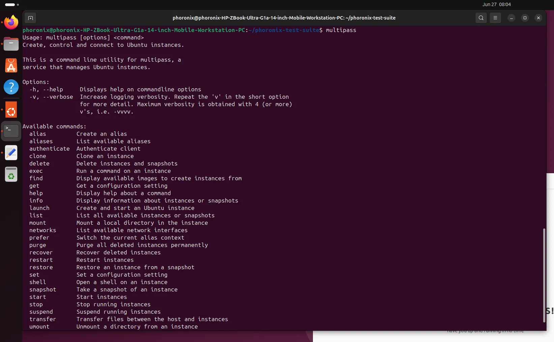The image size is (554, 342).
Task: Click the terminal vertical scrollbar handle
Action: coord(544,275)
